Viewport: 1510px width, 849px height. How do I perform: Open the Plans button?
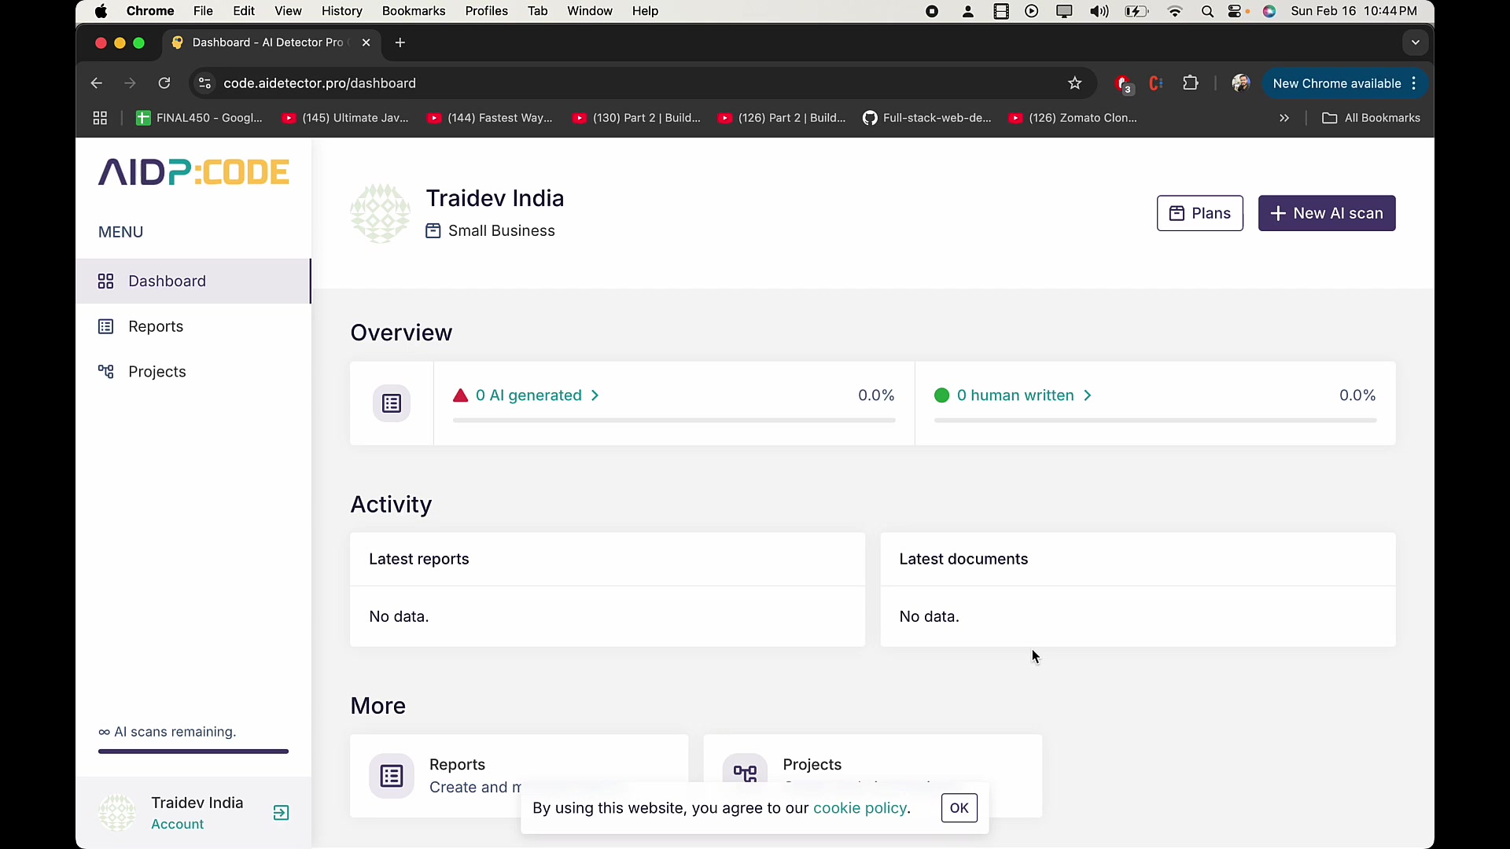tap(1199, 213)
